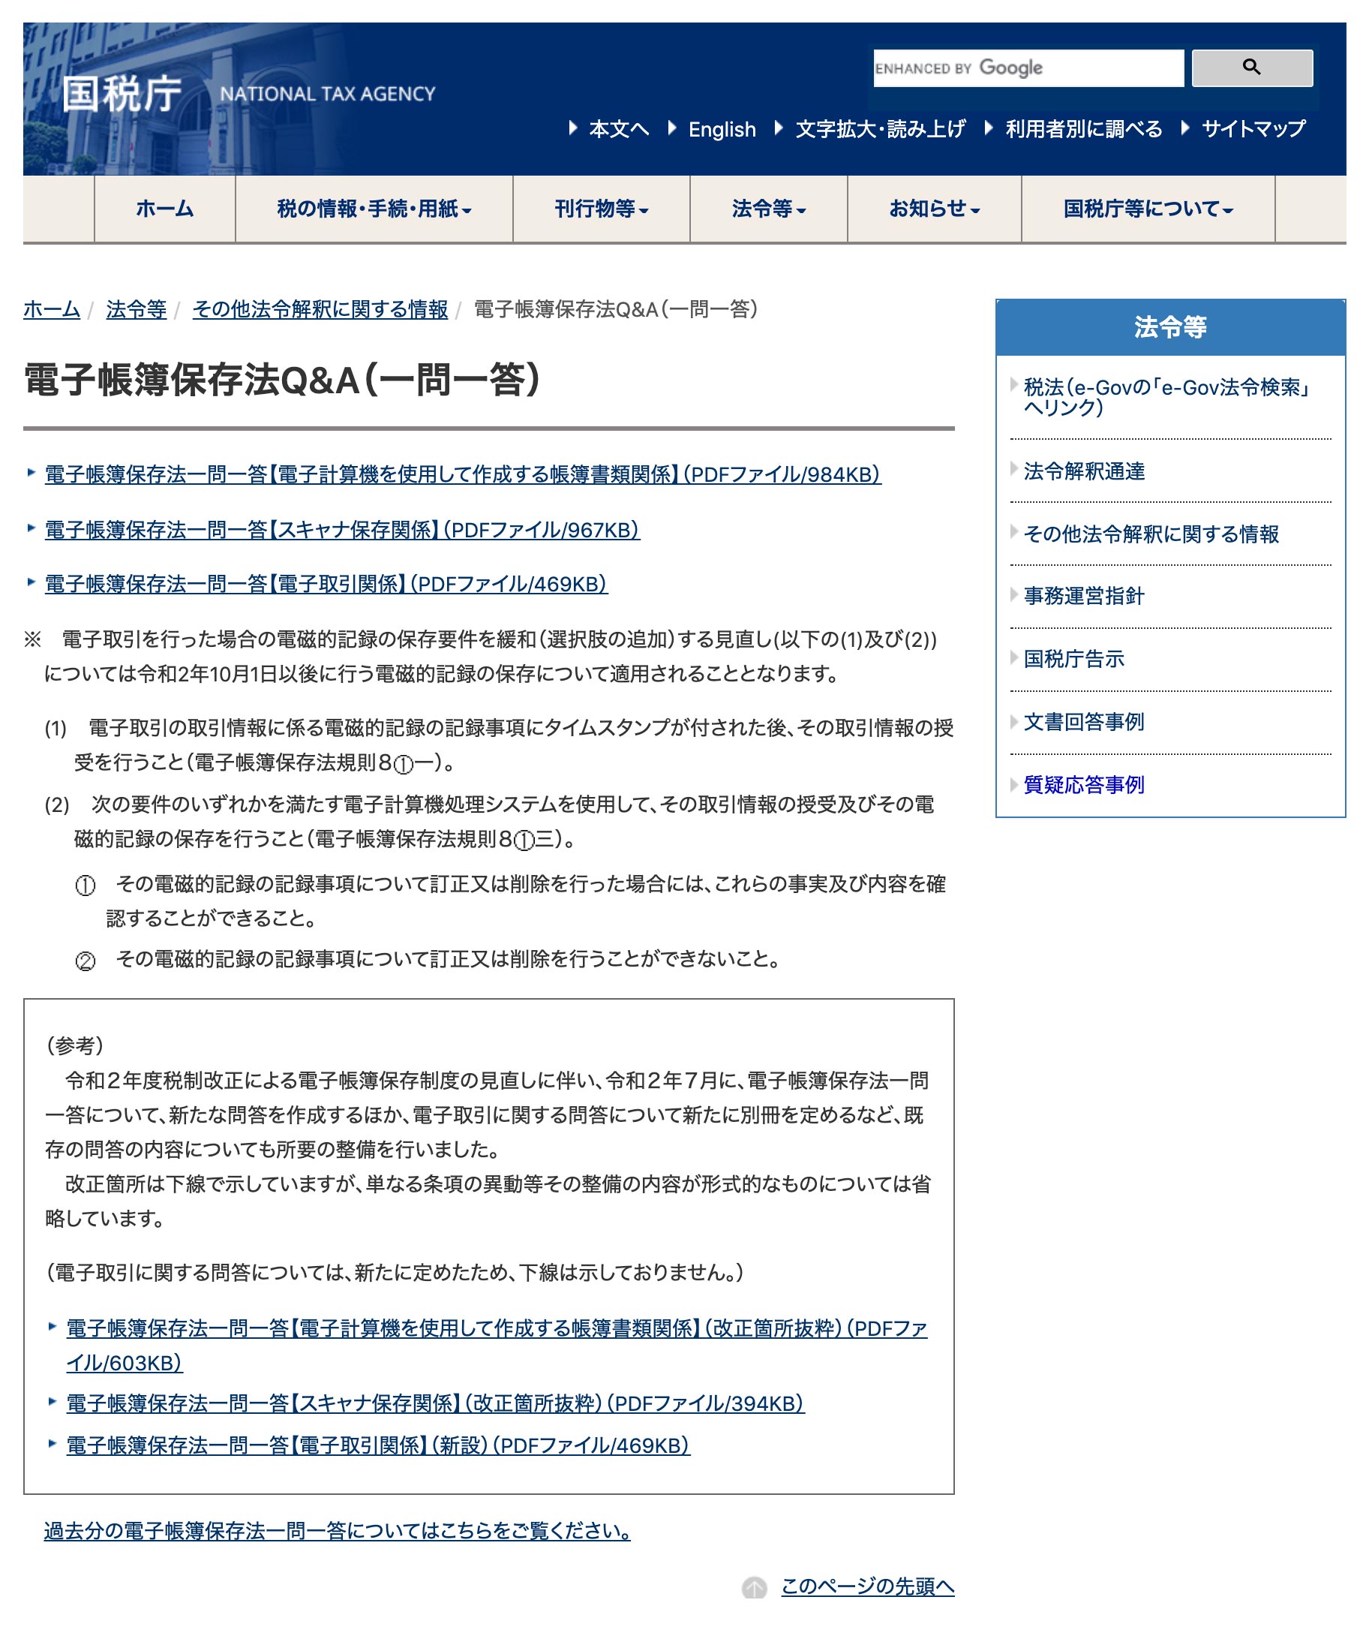Screen dimensions: 1369x1633
Task: Expand the 国税庁等について dropdown menu
Action: pyautogui.click(x=1148, y=209)
